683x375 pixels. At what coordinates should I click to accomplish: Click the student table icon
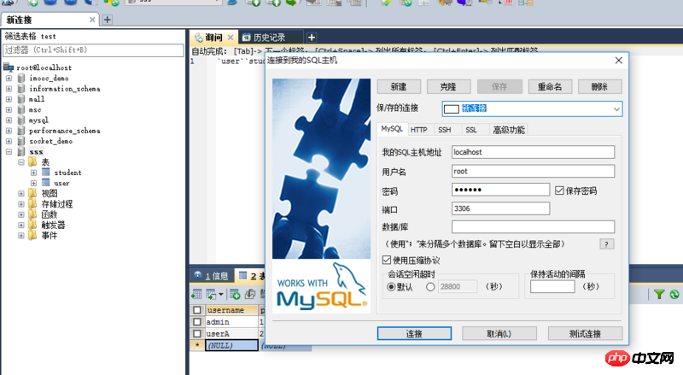pyautogui.click(x=46, y=173)
